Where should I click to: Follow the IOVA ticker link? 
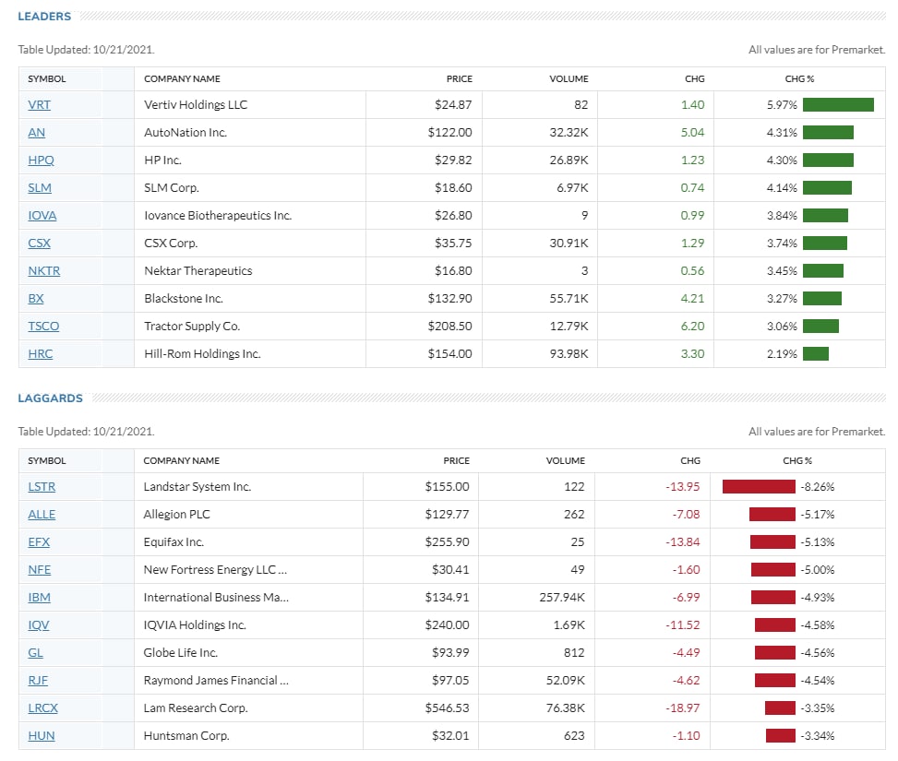click(42, 215)
